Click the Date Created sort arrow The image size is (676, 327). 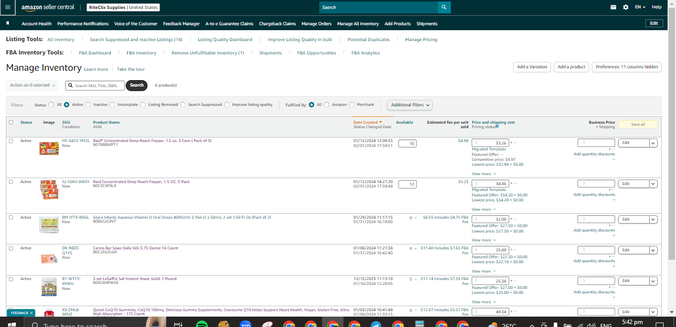coord(381,122)
